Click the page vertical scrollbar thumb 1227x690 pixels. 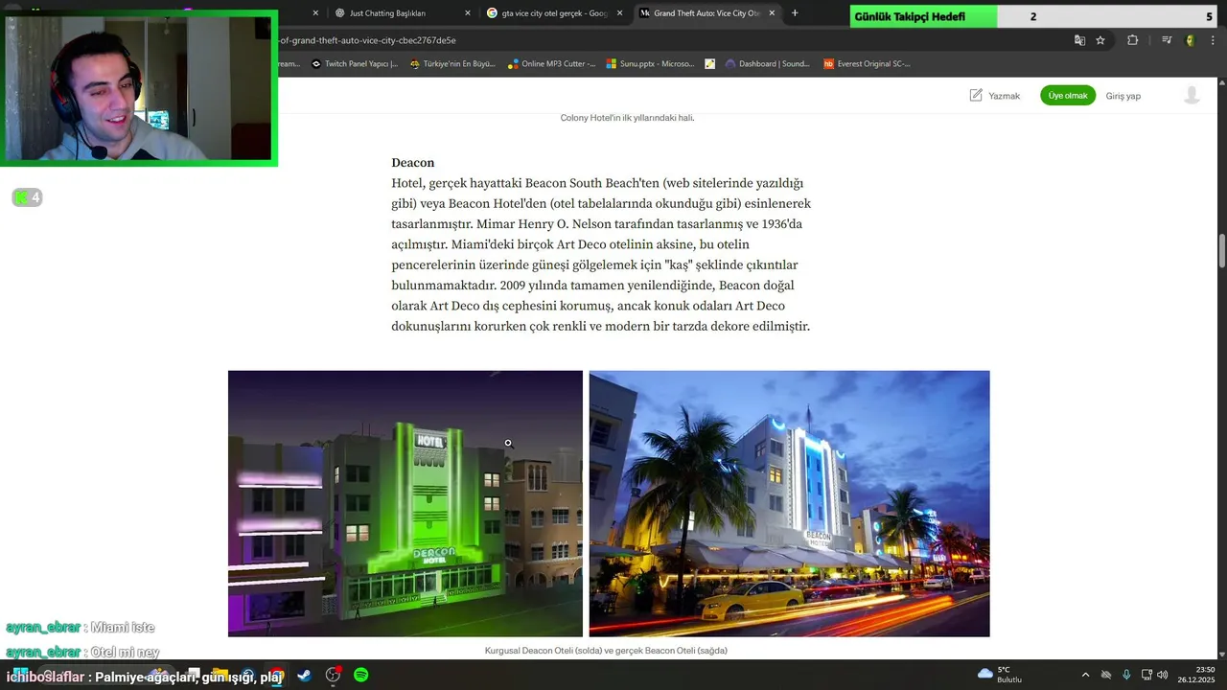(1222, 251)
